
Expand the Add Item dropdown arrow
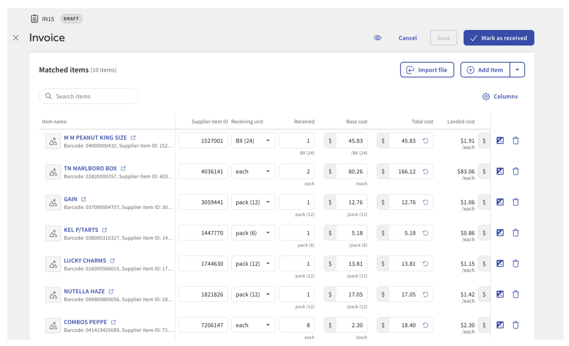click(518, 70)
